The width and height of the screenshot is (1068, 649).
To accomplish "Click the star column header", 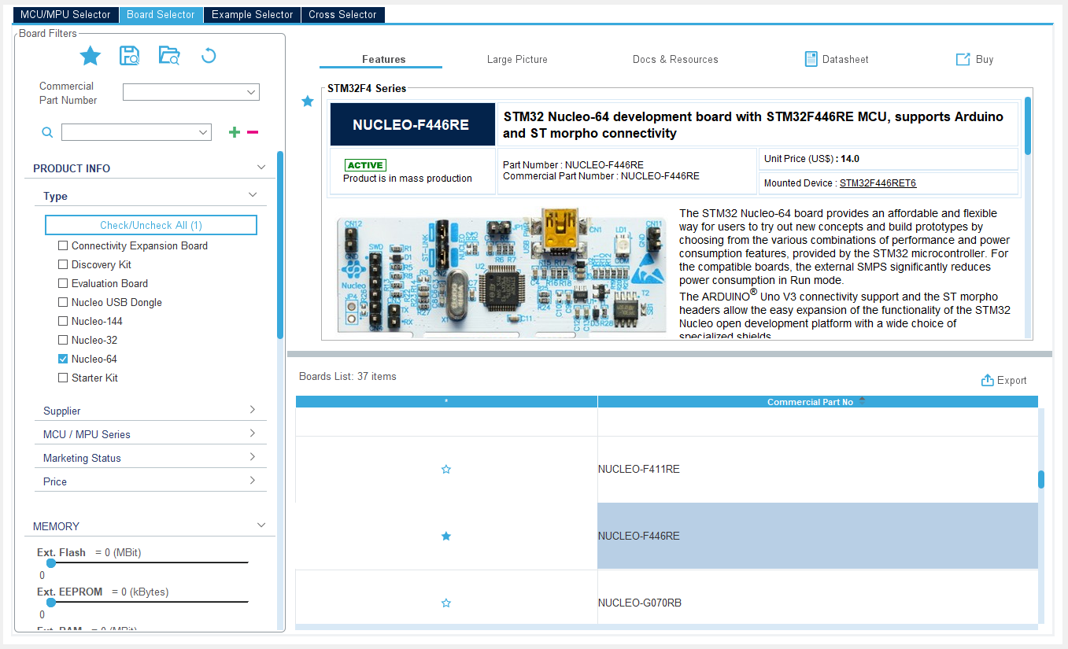I will pyautogui.click(x=446, y=402).
